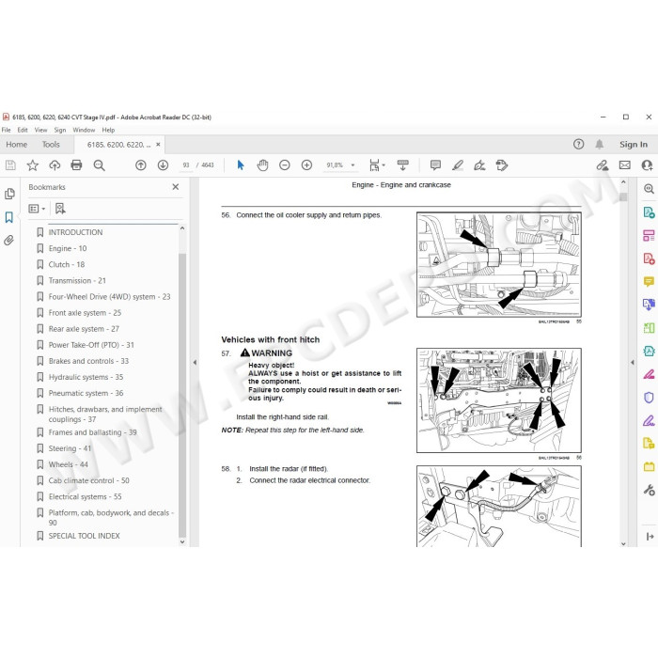Click bookmarks panel scroll down arrow
The image size is (658, 658).
(182, 541)
